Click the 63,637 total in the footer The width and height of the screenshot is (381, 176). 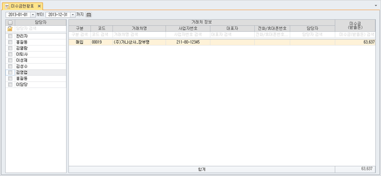pos(367,168)
